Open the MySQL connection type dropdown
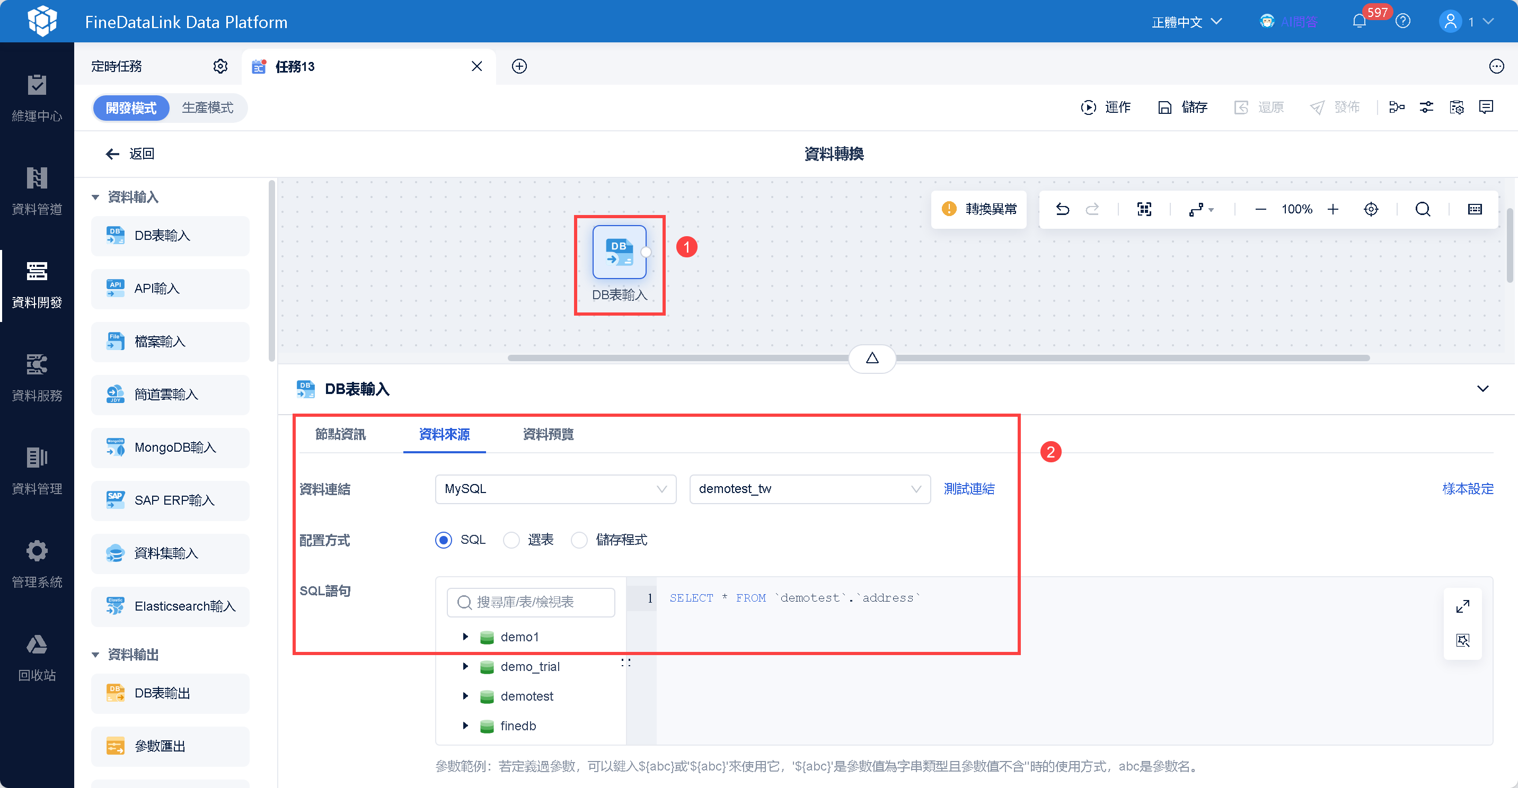 click(x=555, y=489)
